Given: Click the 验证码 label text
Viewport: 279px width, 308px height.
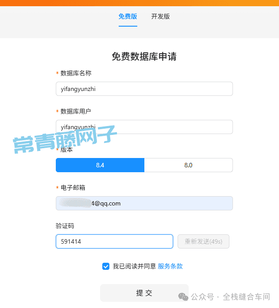Looking at the screenshot, I should [65, 226].
